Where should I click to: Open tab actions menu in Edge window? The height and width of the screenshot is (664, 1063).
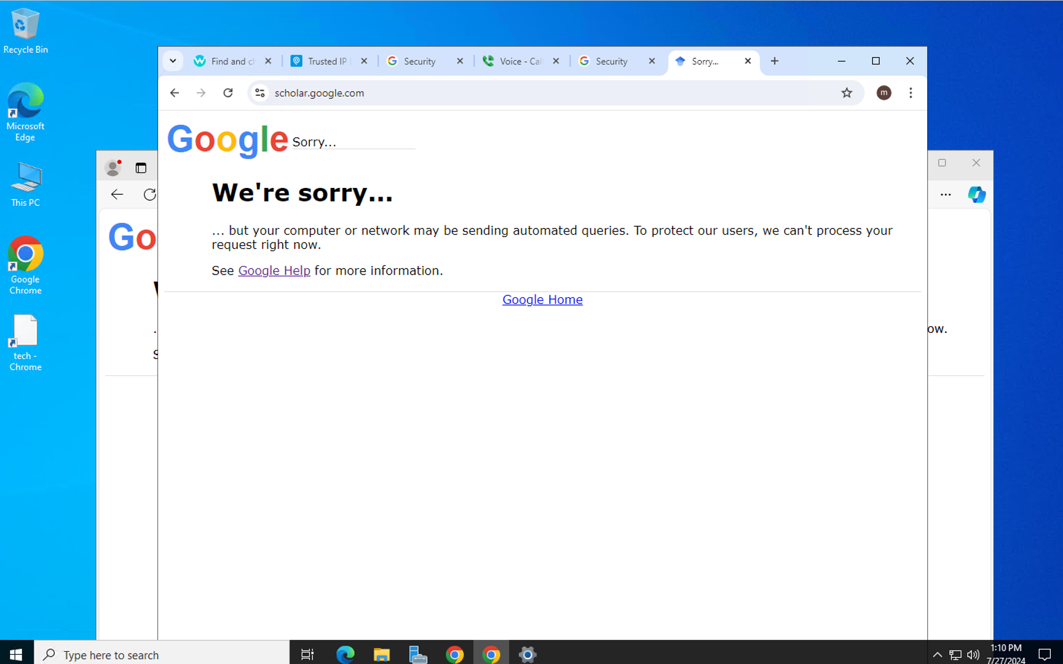[141, 168]
